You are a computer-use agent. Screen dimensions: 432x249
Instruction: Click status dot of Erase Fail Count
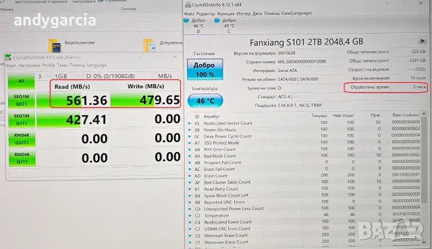click(x=190, y=170)
